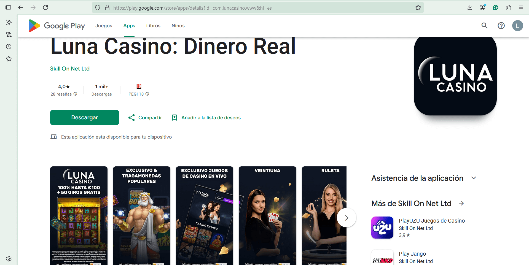Open the Ruleta screenshot
Viewport: 529px width, 265px height.
click(324, 216)
